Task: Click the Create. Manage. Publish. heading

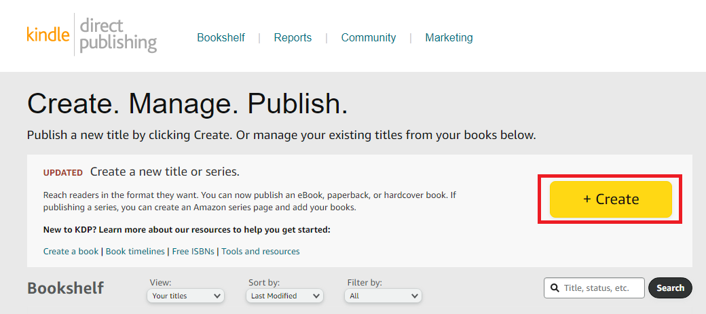Action: tap(187, 104)
